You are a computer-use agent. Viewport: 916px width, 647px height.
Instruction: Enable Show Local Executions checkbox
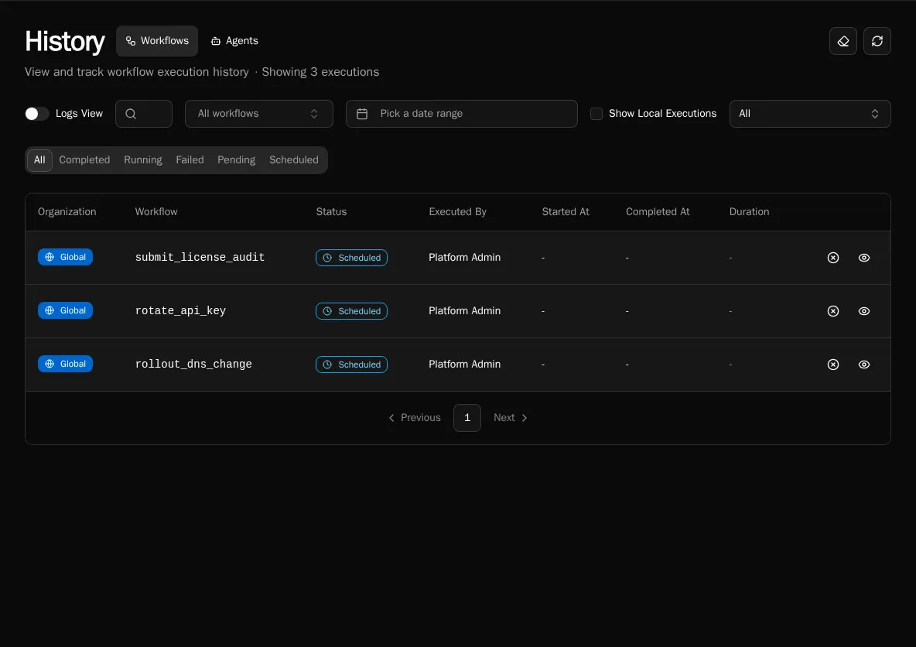[x=596, y=114]
